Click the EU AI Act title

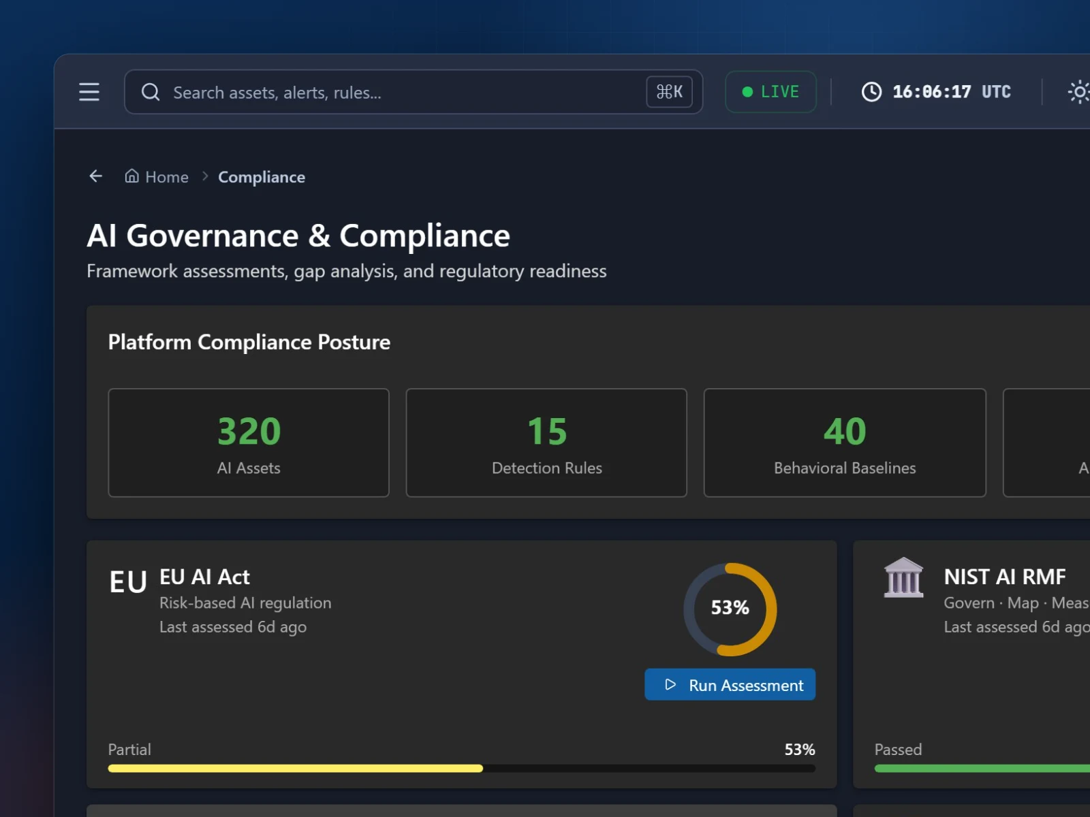204,577
